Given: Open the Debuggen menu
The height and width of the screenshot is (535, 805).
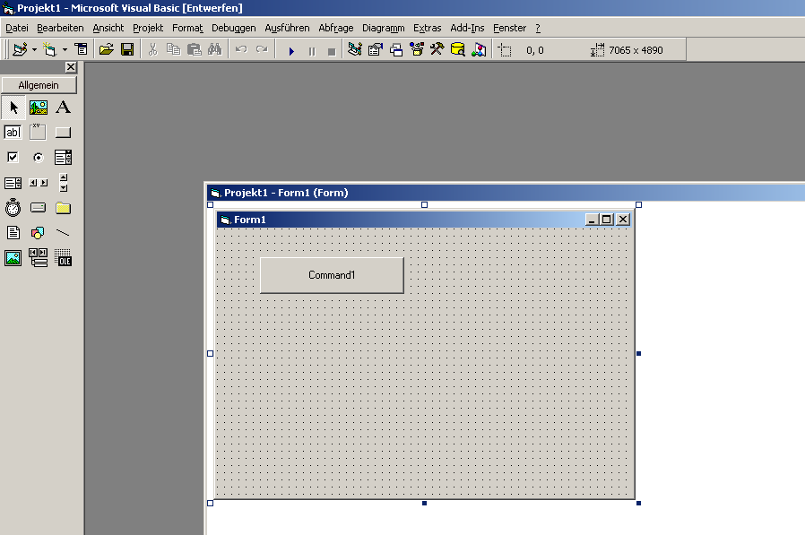Looking at the screenshot, I should click(x=234, y=29).
